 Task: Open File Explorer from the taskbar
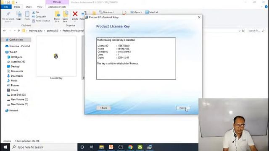(x=101, y=147)
